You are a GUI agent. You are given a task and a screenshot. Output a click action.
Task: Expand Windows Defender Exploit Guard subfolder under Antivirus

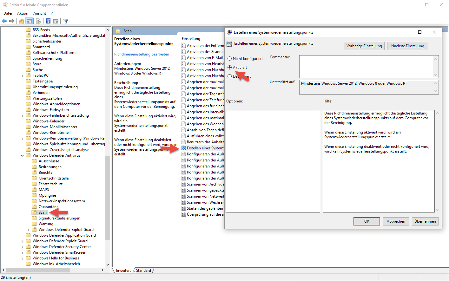28,230
